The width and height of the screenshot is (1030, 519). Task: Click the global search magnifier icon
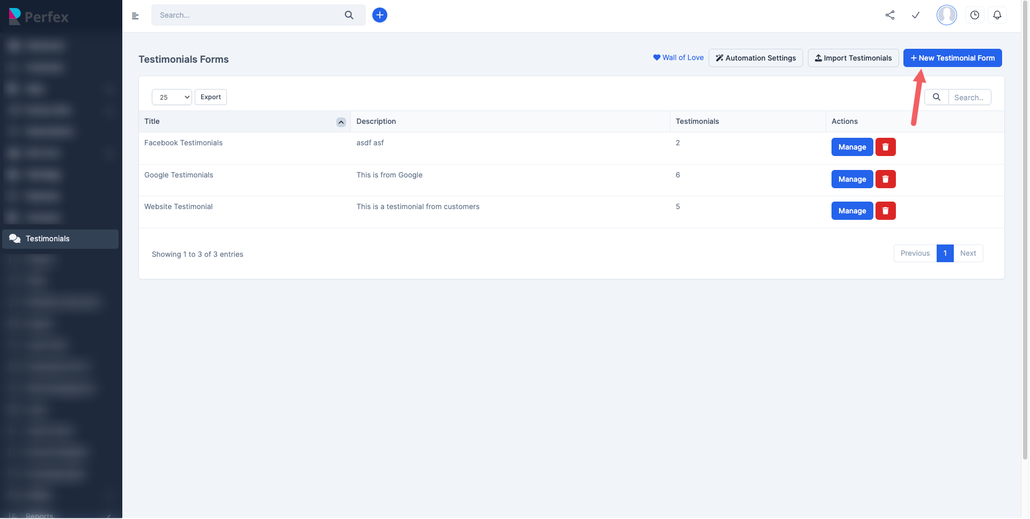(x=349, y=15)
